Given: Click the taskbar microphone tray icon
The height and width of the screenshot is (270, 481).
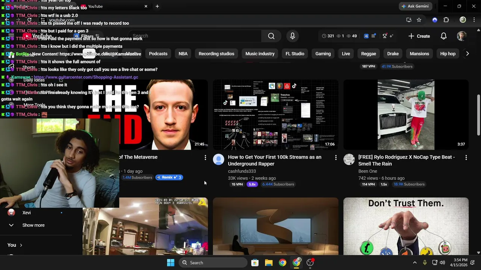Looking at the screenshot, I should (x=425, y=262).
